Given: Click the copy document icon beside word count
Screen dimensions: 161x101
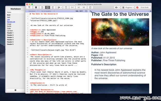Looking at the screenshot, I should 86,11.
